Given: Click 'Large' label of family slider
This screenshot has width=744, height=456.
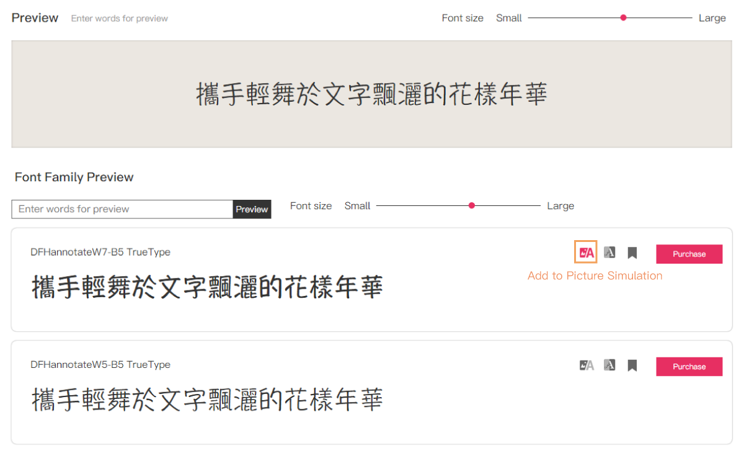Looking at the screenshot, I should coord(560,205).
